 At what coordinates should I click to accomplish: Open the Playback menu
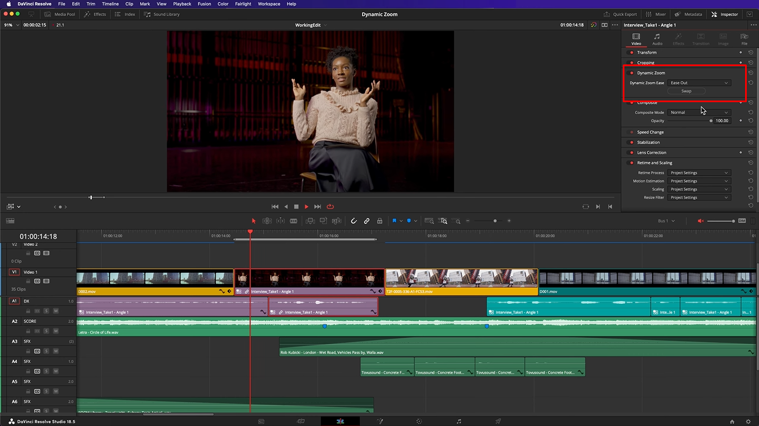[x=182, y=4]
